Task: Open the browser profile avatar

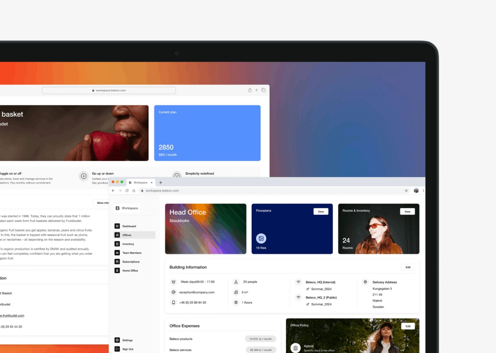Action: pyautogui.click(x=416, y=191)
